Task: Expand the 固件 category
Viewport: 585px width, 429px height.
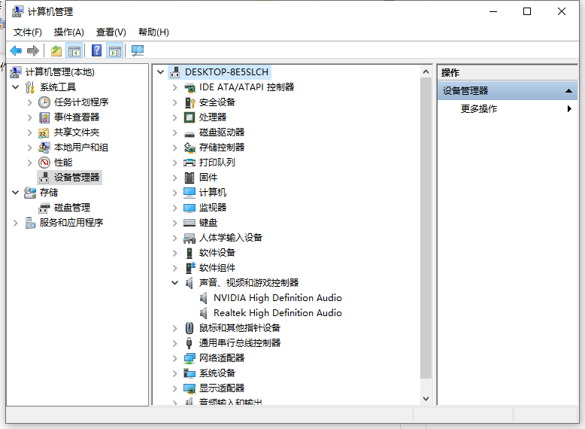Action: pos(174,178)
